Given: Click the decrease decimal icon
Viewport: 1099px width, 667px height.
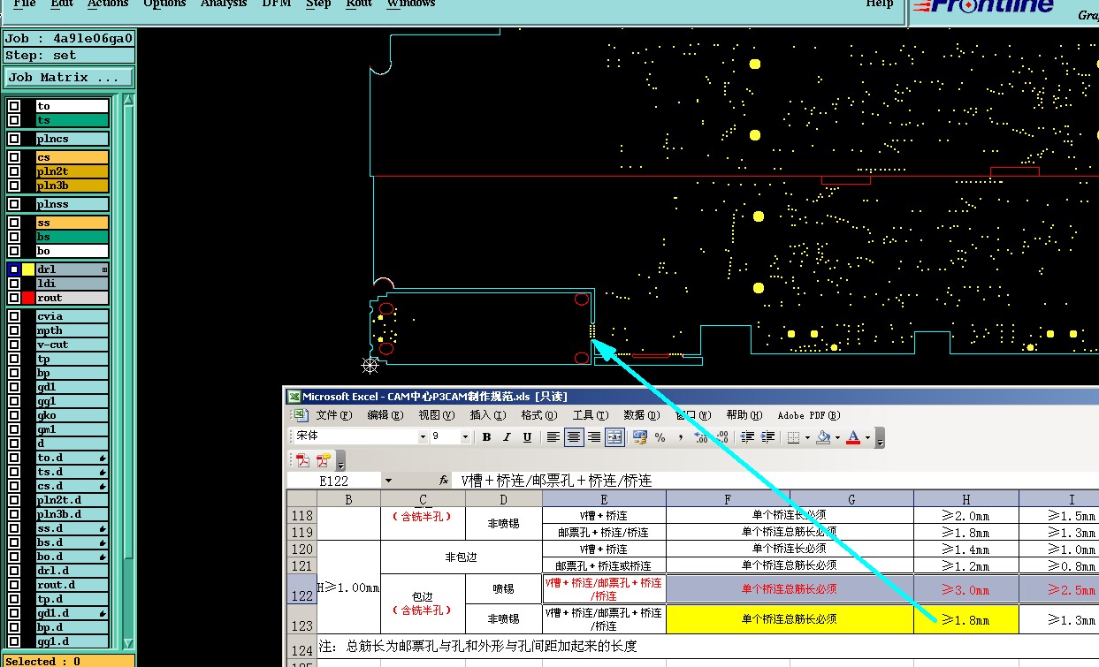Looking at the screenshot, I should [721, 436].
